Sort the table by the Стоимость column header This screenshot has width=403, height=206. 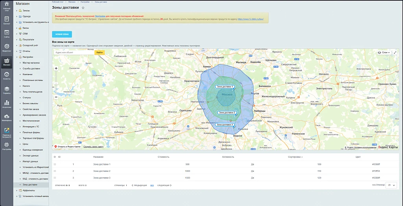point(163,157)
